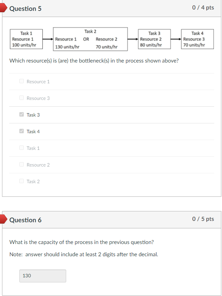
Task: Click the Task 4 box in the flowchart
Action: [197, 39]
